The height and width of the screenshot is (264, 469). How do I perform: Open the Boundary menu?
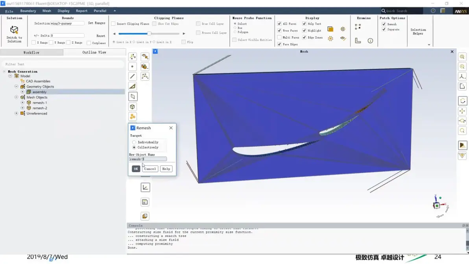28,11
